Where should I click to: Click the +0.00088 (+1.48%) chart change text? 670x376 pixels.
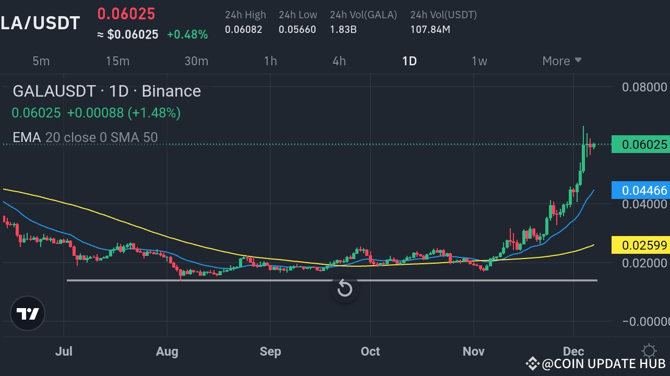[x=124, y=113]
